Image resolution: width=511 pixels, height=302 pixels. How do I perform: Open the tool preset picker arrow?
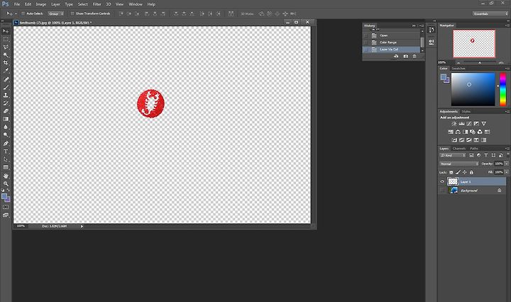(x=16, y=13)
